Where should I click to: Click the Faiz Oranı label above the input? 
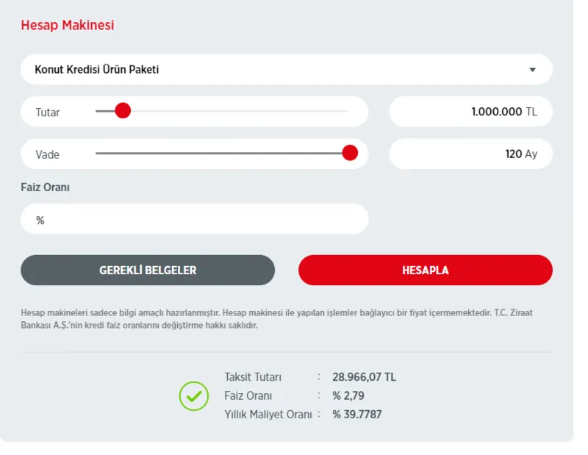point(45,187)
